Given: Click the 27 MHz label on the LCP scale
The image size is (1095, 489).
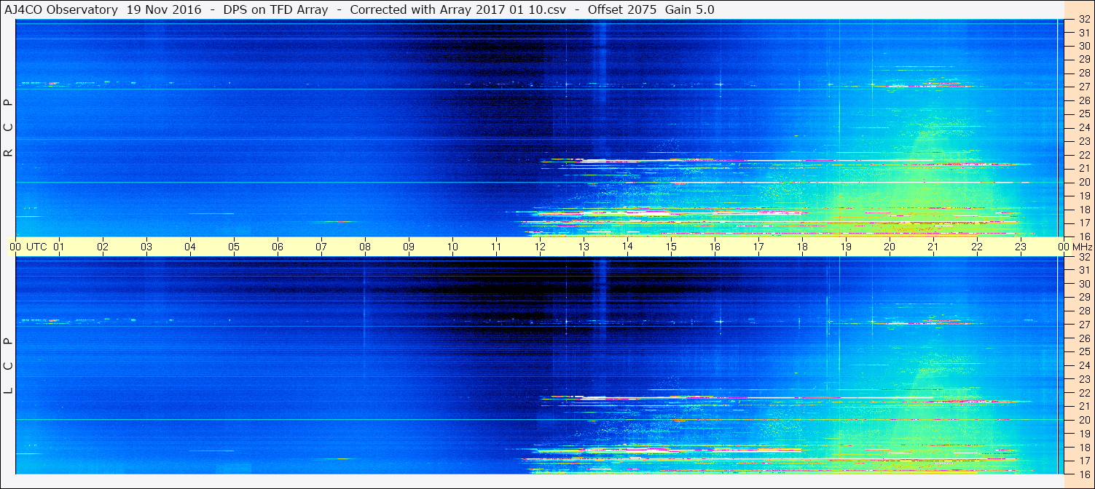Looking at the screenshot, I should 1084,325.
